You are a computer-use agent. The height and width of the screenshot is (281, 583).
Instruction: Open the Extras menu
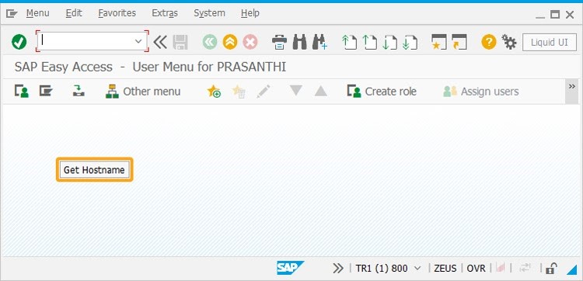[x=165, y=13]
